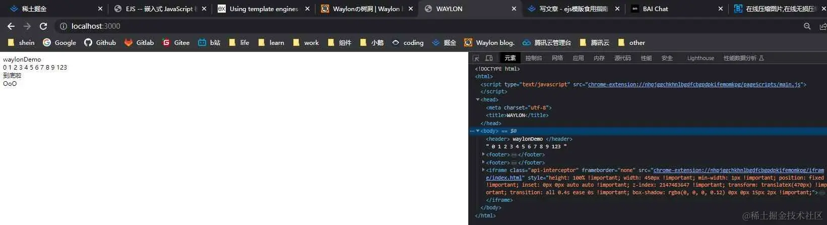The height and width of the screenshot is (225, 827).
Task: Open the 性能数据分析 DevTools tab
Action: pyautogui.click(x=743, y=58)
